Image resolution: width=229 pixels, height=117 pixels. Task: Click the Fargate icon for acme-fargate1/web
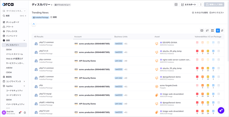(x=157, y=87)
